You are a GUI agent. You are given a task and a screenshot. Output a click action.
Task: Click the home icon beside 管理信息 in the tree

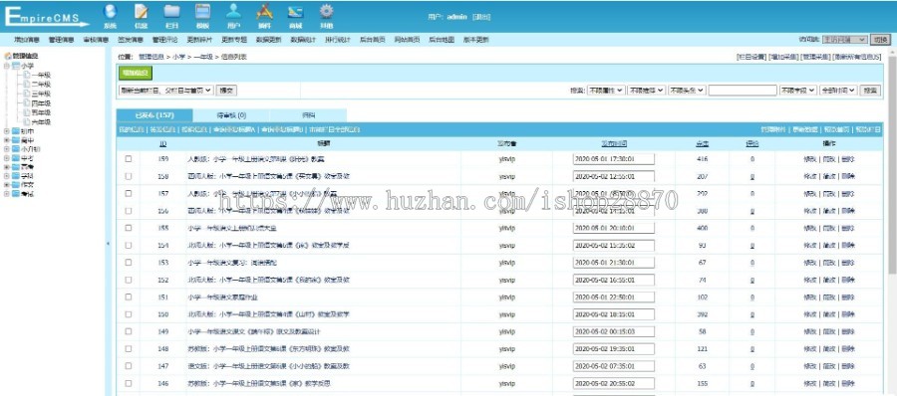click(8, 56)
